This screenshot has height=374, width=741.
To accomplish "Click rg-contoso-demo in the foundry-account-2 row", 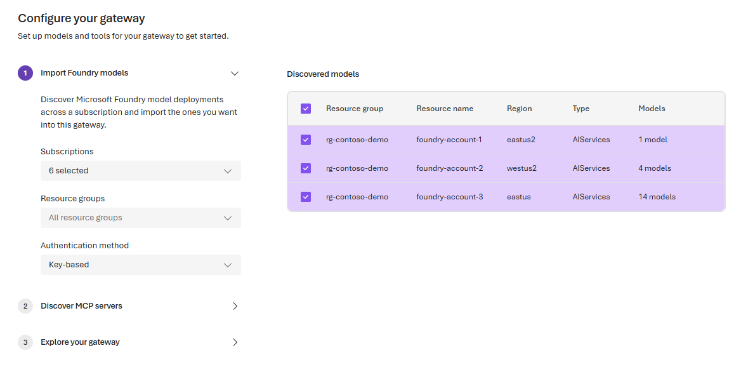I will click(x=357, y=168).
